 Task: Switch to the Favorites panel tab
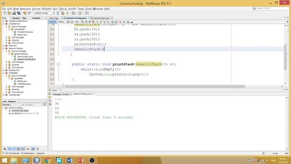[x=36, y=18]
